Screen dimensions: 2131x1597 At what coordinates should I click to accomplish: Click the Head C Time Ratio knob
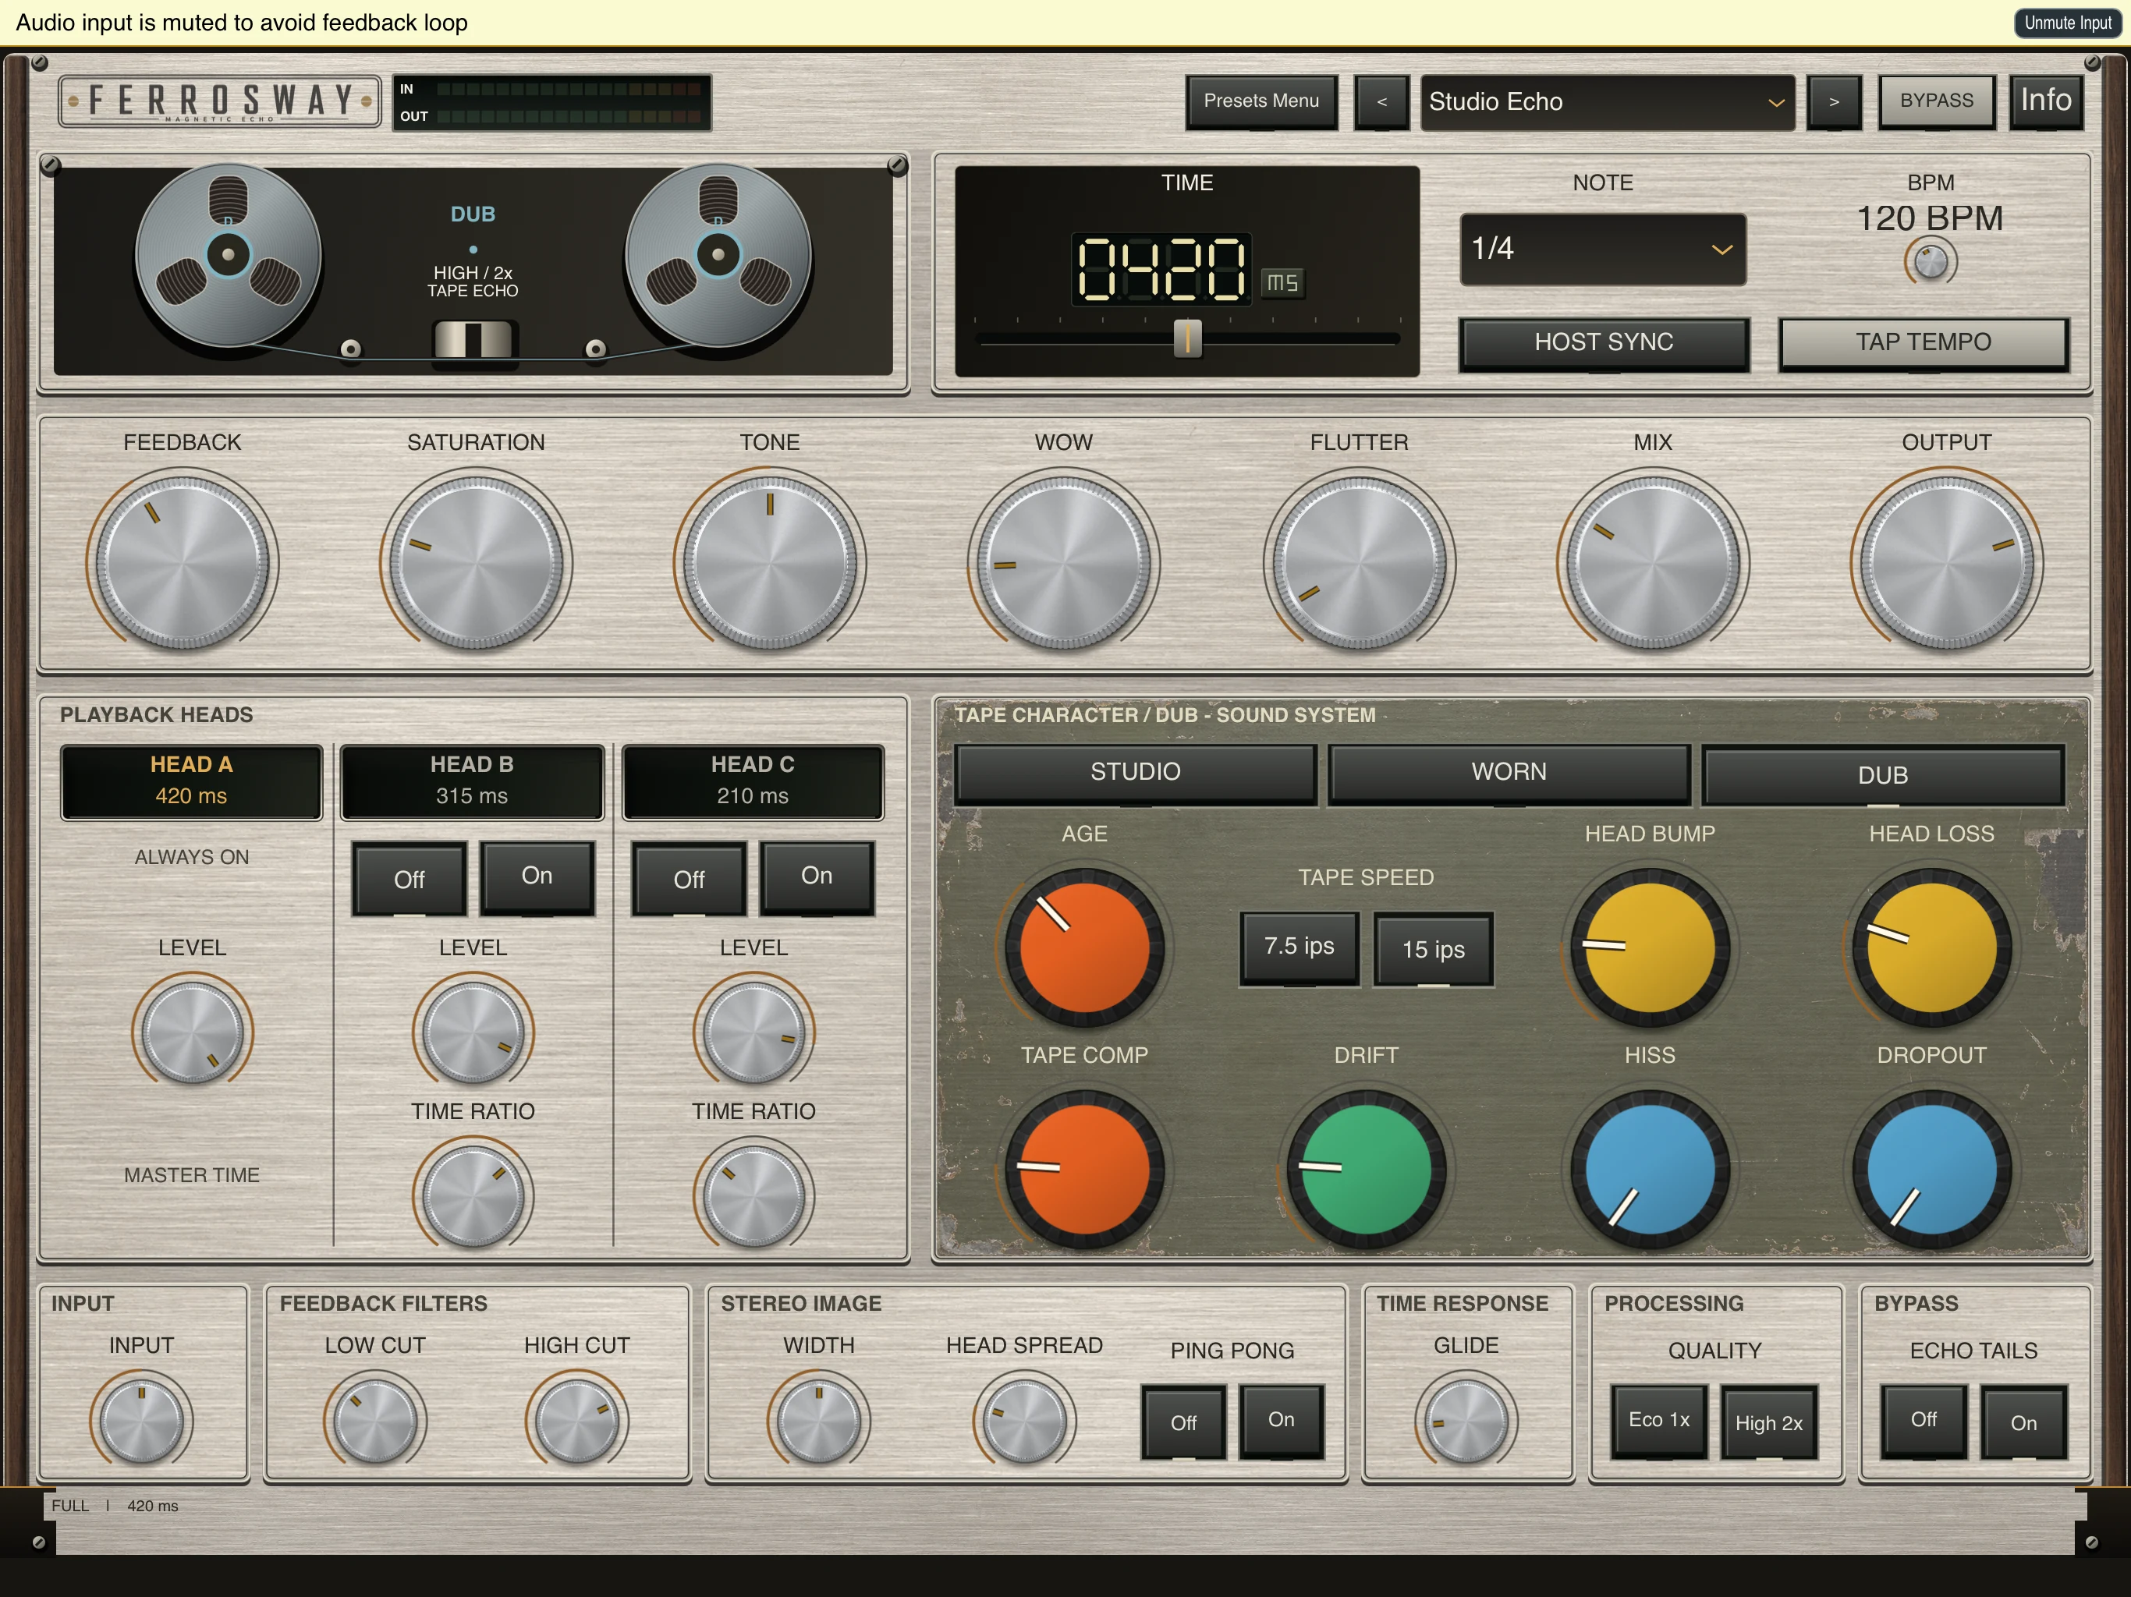point(753,1195)
